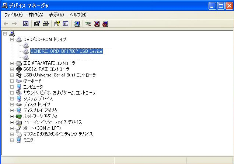
Task: Expand ヒューマン インターフェイス デバイス
Action: pyautogui.click(x=12, y=122)
